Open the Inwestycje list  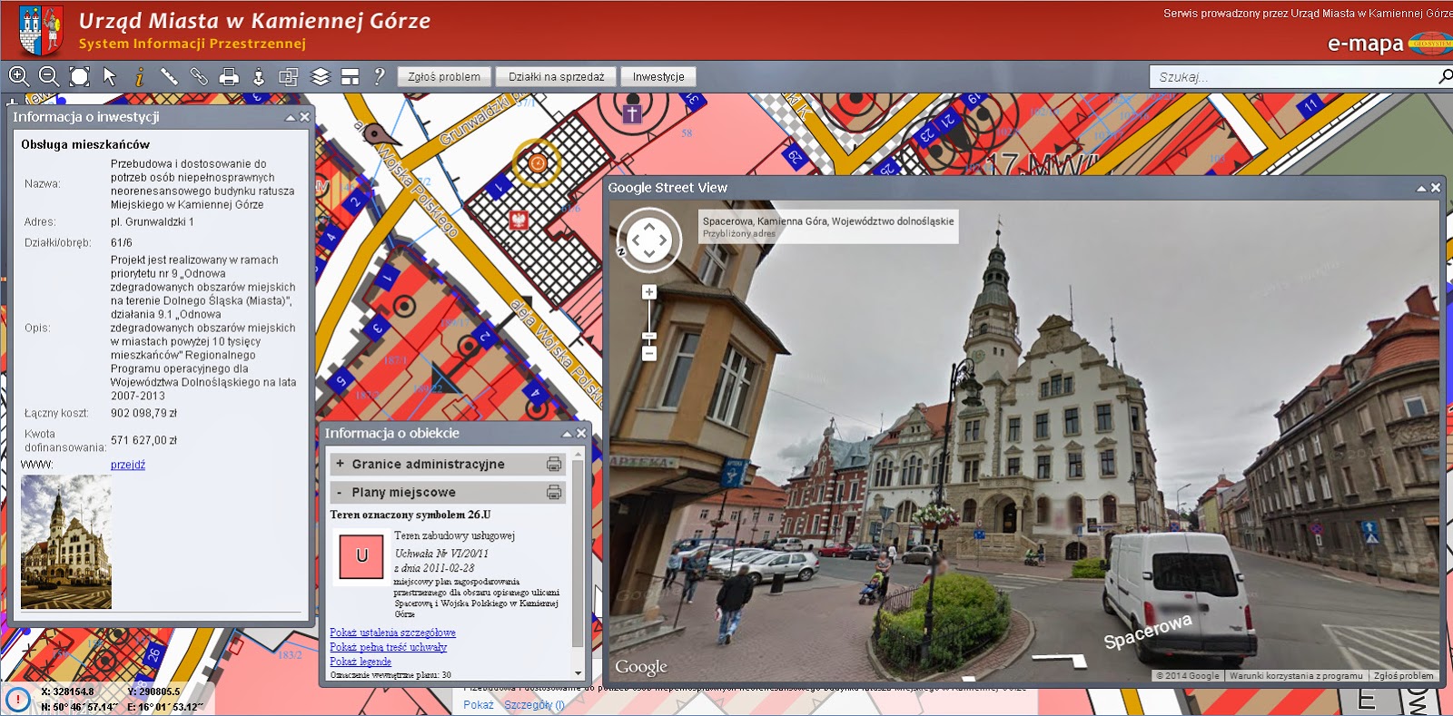point(658,77)
